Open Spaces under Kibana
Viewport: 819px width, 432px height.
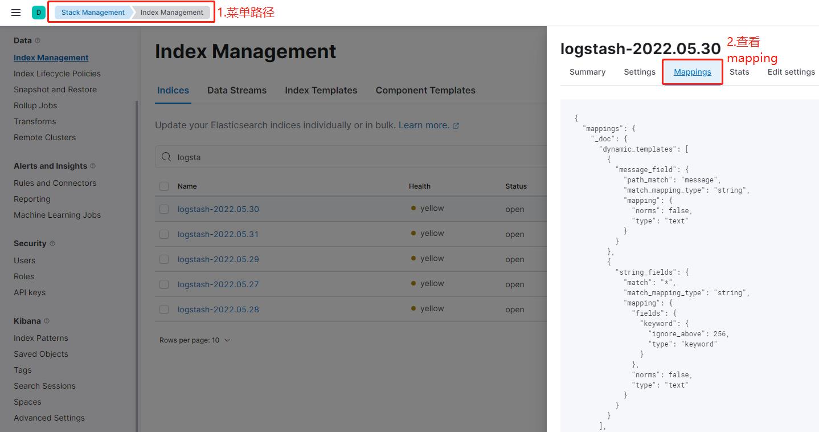click(x=27, y=402)
